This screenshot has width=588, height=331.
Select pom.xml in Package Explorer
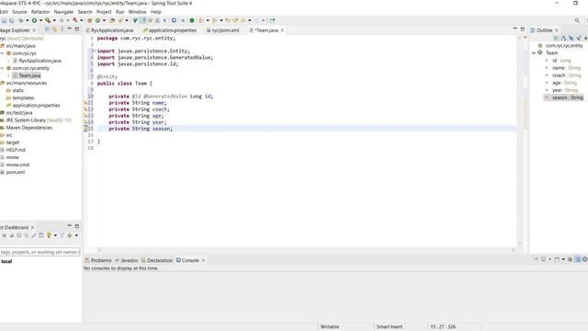16,172
